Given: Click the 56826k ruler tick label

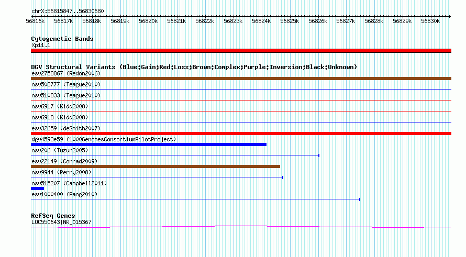Looking at the screenshot, I should point(318,21).
